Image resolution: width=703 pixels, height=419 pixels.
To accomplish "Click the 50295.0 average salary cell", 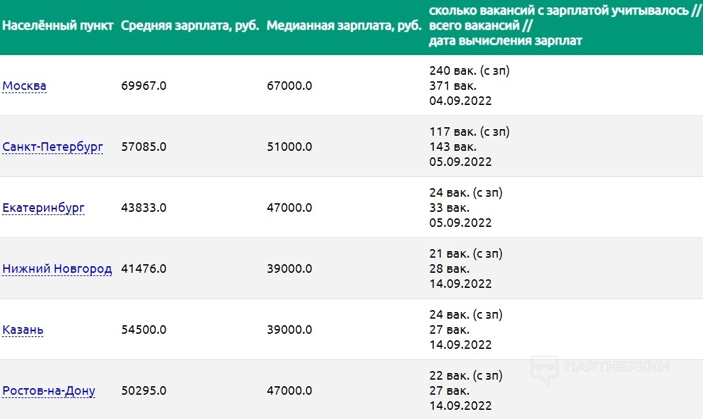I will (144, 391).
